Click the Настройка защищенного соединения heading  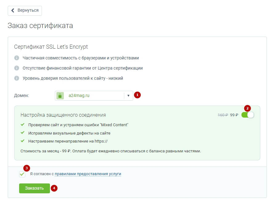coord(63,115)
